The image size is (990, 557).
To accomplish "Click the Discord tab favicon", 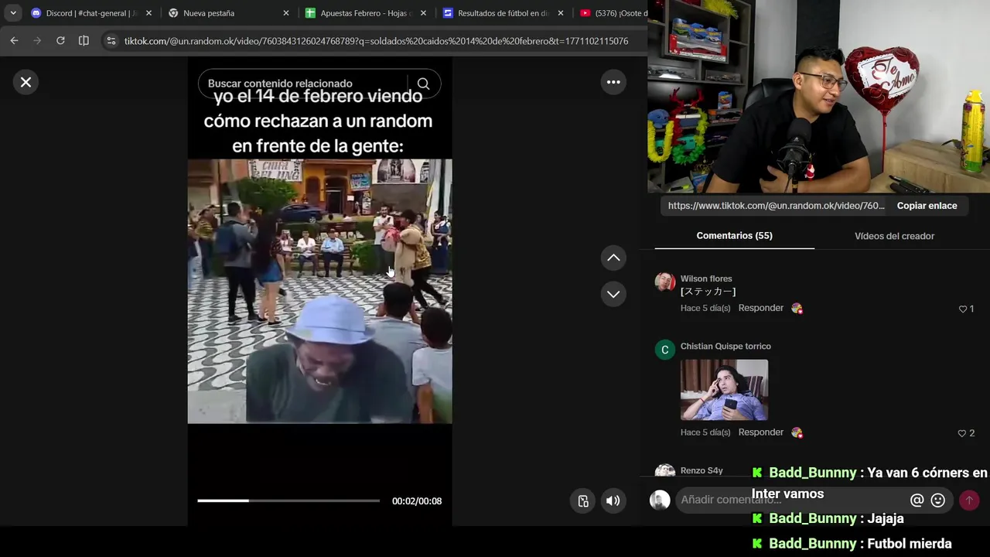I will 36,13.
